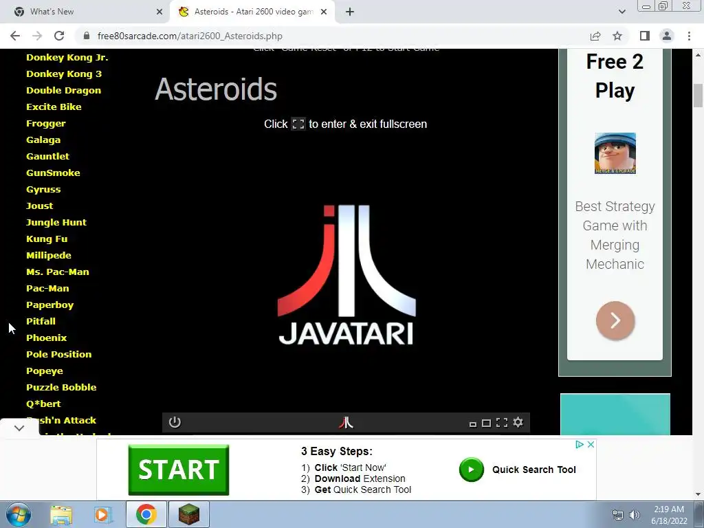Open Donkey Kong Jr. game link

(67, 58)
